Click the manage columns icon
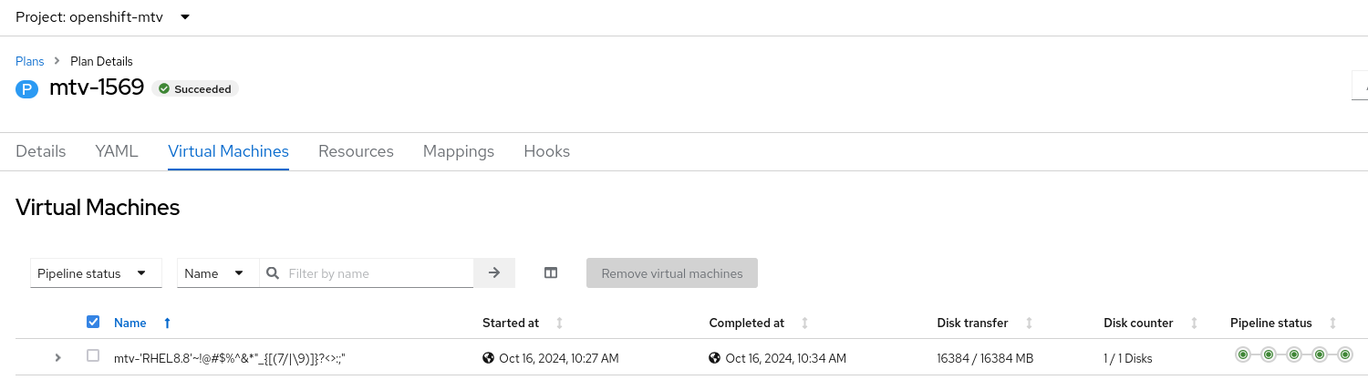This screenshot has height=380, width=1368. click(x=551, y=272)
